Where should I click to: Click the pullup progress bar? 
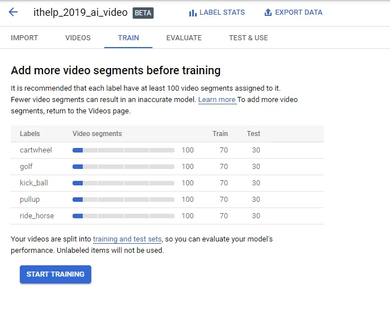coord(124,200)
